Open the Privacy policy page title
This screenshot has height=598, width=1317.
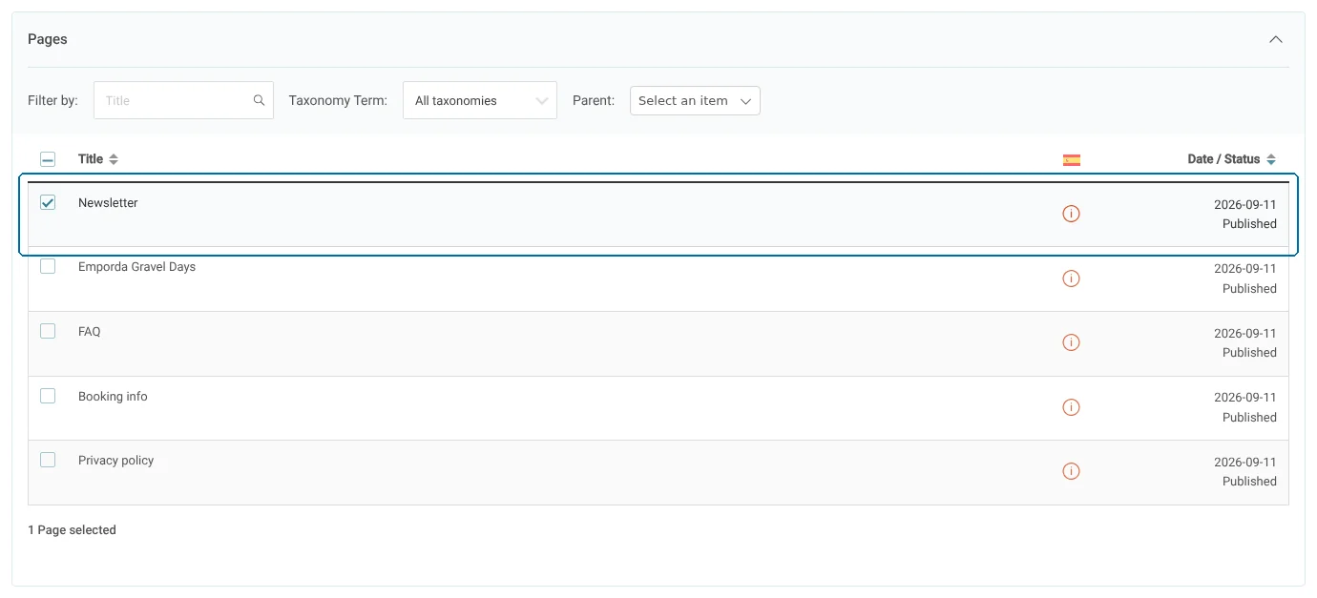click(x=115, y=461)
